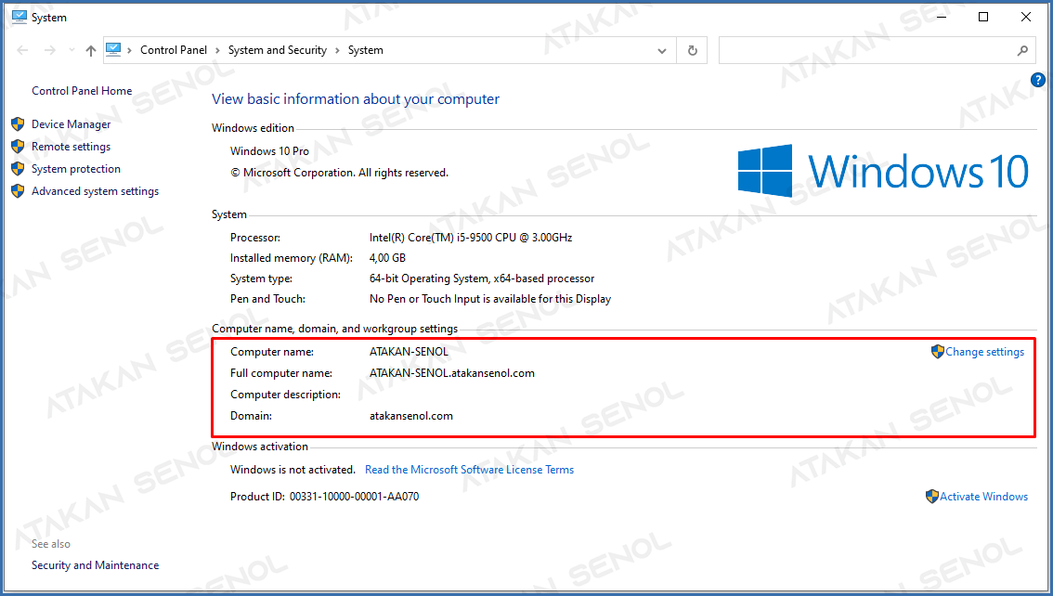Image resolution: width=1053 pixels, height=596 pixels.
Task: Open the blue Help question mark
Action: (x=1038, y=80)
